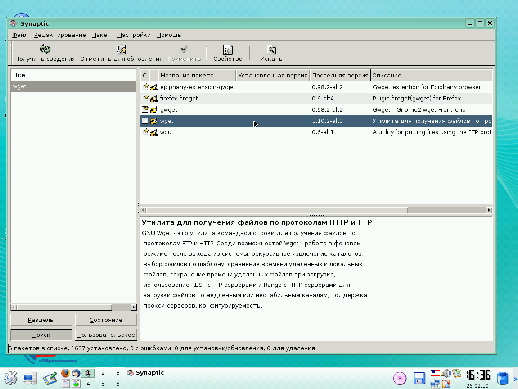Click the package list horizontal scrollbar thumb
This screenshot has height=389, width=518.
click(277, 210)
